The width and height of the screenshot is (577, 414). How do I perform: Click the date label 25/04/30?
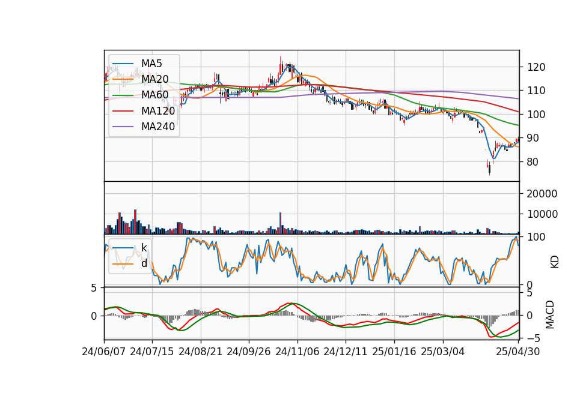[518, 352]
